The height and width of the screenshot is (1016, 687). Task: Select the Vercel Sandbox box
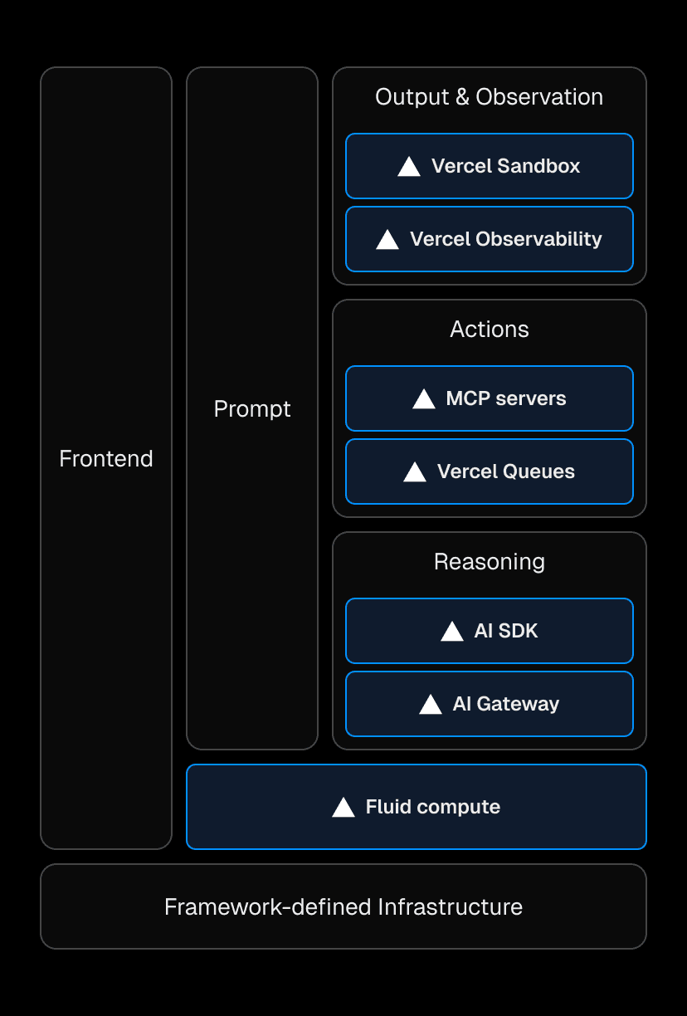coord(490,166)
